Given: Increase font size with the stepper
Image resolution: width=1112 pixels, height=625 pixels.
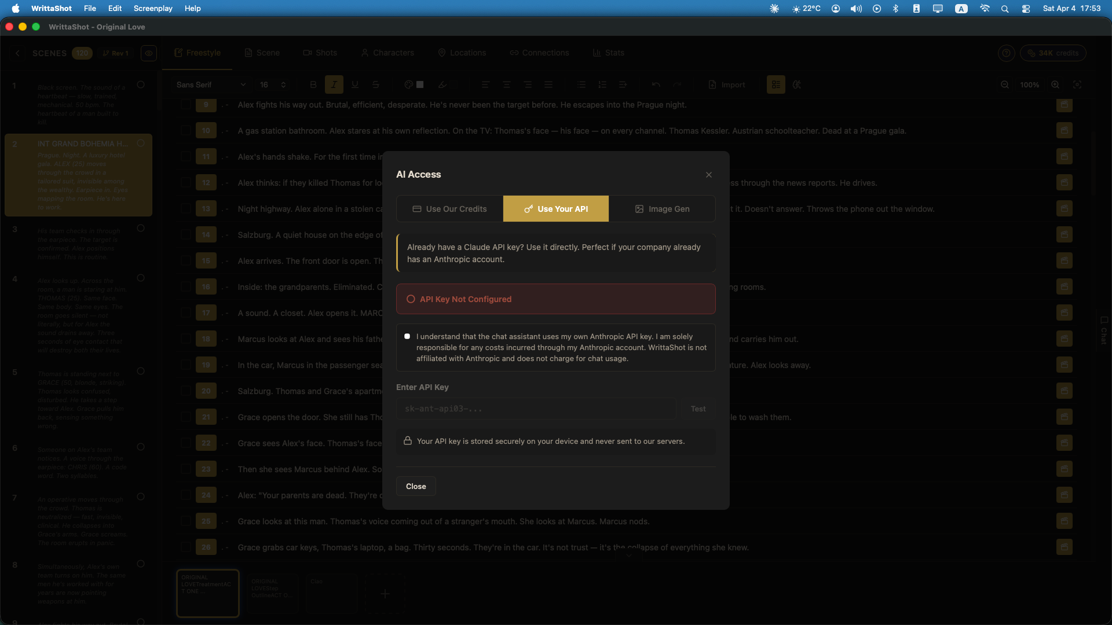Looking at the screenshot, I should (x=283, y=81).
